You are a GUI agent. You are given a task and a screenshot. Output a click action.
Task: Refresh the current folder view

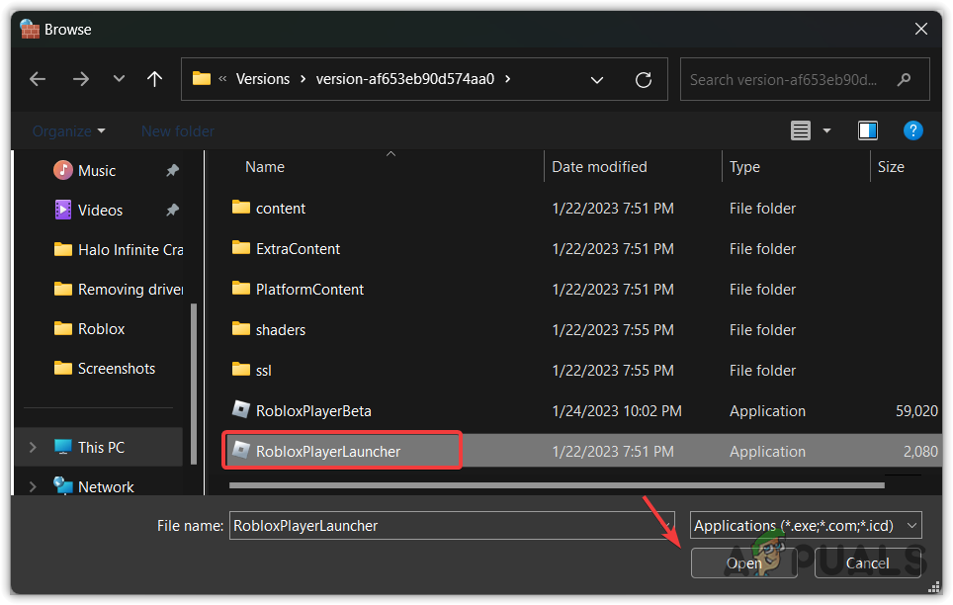(x=643, y=80)
